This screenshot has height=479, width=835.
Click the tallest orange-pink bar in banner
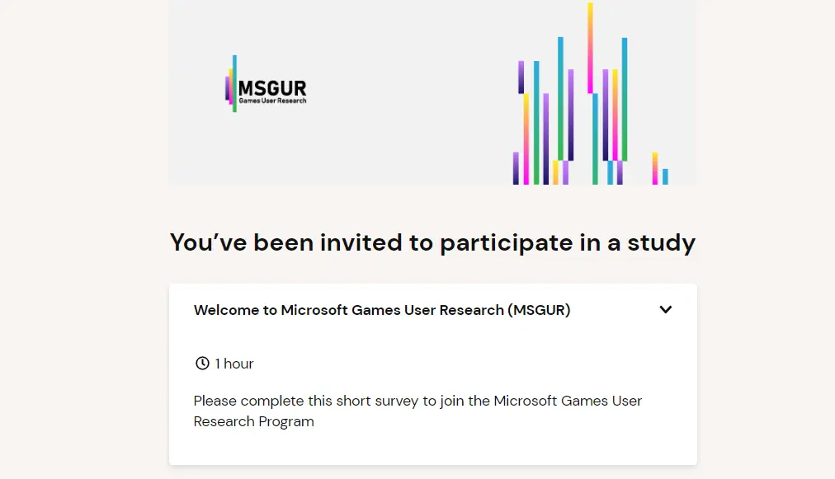(x=590, y=47)
